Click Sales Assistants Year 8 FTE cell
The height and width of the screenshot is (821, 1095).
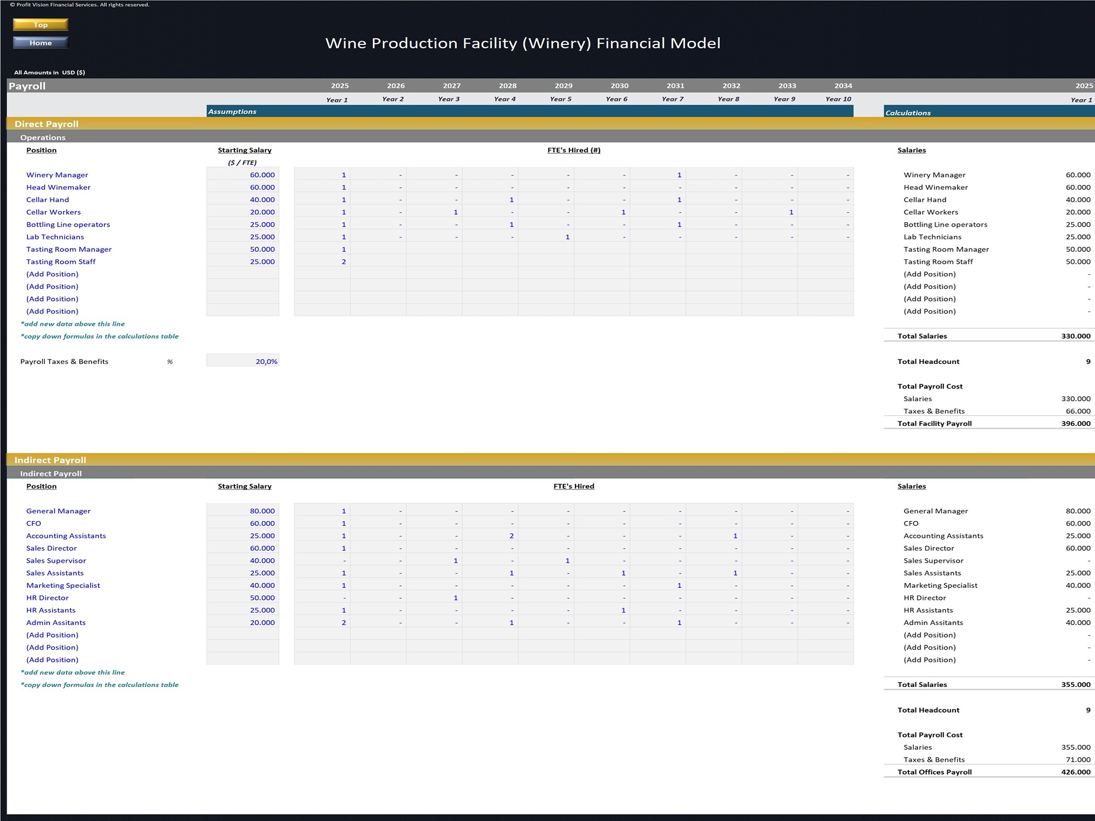pyautogui.click(x=714, y=573)
